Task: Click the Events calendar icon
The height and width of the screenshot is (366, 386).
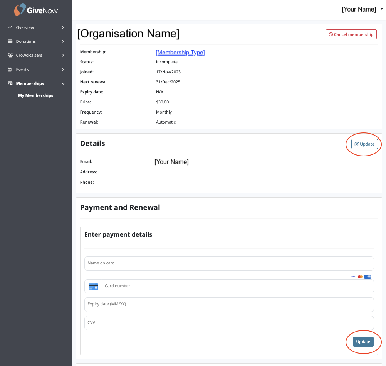Action: [10, 69]
